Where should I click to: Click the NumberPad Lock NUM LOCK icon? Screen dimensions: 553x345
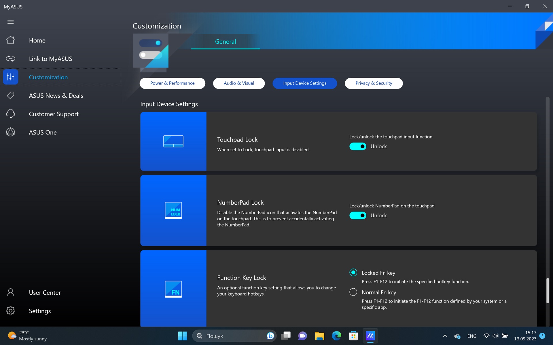click(x=173, y=210)
